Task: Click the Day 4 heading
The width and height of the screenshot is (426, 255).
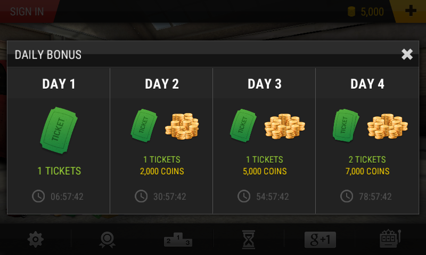Action: click(x=367, y=84)
